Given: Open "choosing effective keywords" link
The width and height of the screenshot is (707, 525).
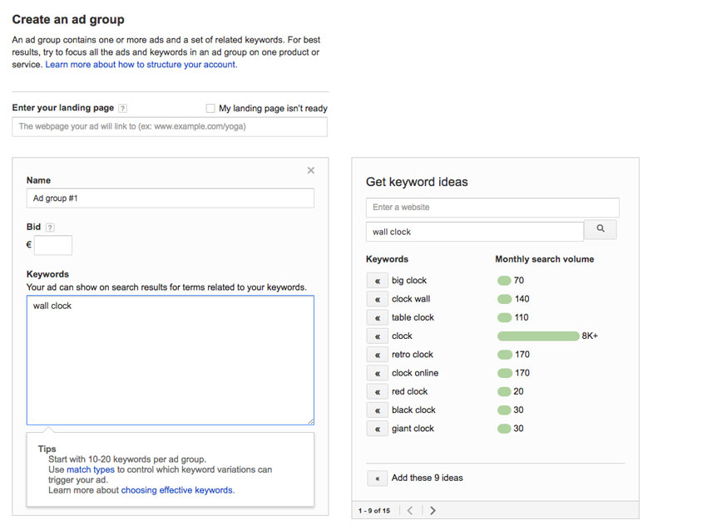Looking at the screenshot, I should [179, 489].
